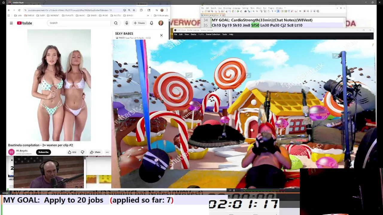Viewport: 383px width, 215px height.
Task: Share the Boutinela compilation video
Action: pyautogui.click(x=95, y=152)
